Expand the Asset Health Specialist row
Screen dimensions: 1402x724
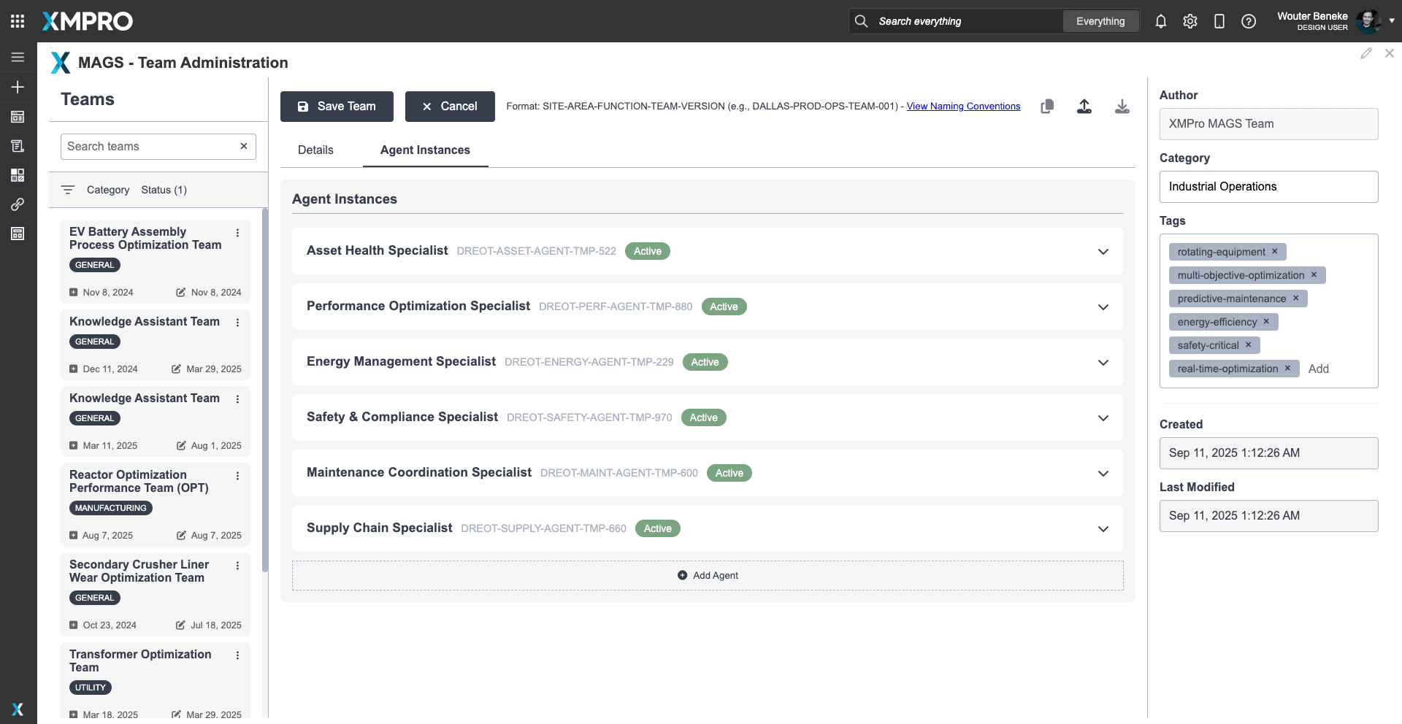pyautogui.click(x=1103, y=252)
